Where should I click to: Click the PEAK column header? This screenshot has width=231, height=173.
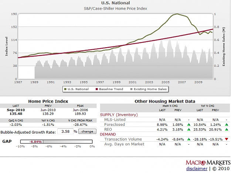tap(80, 106)
